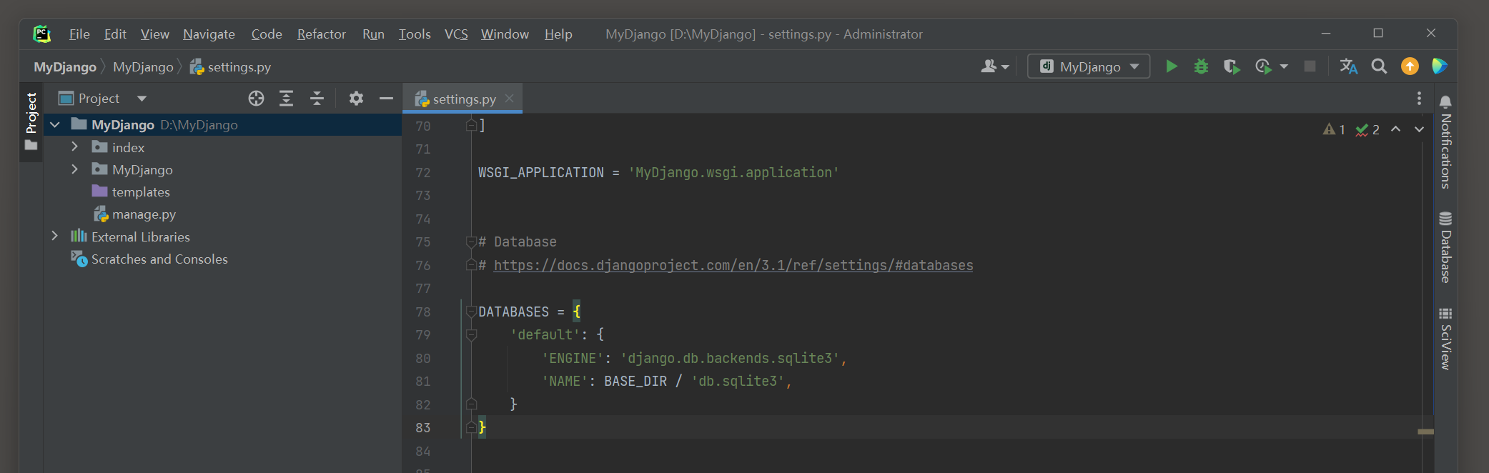Go to previous highlighted error
Viewport: 1489px width, 473px height.
tap(1395, 129)
